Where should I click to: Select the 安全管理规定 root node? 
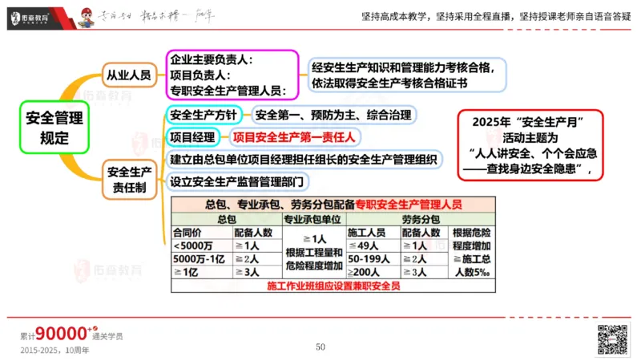[x=54, y=128]
